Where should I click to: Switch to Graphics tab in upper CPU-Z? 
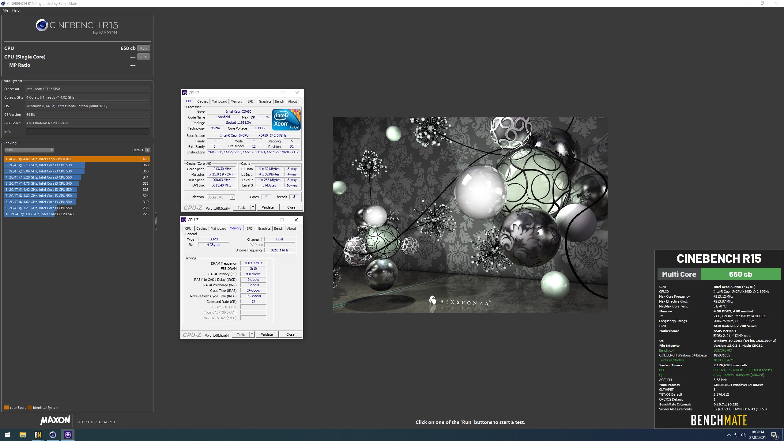265,101
